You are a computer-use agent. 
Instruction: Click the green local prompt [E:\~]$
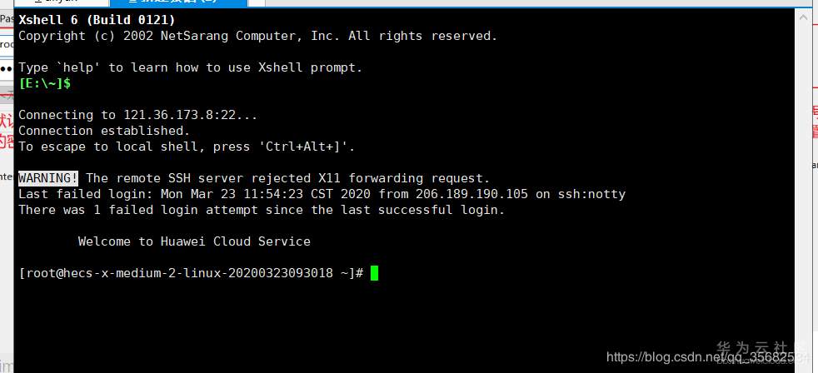tap(44, 83)
